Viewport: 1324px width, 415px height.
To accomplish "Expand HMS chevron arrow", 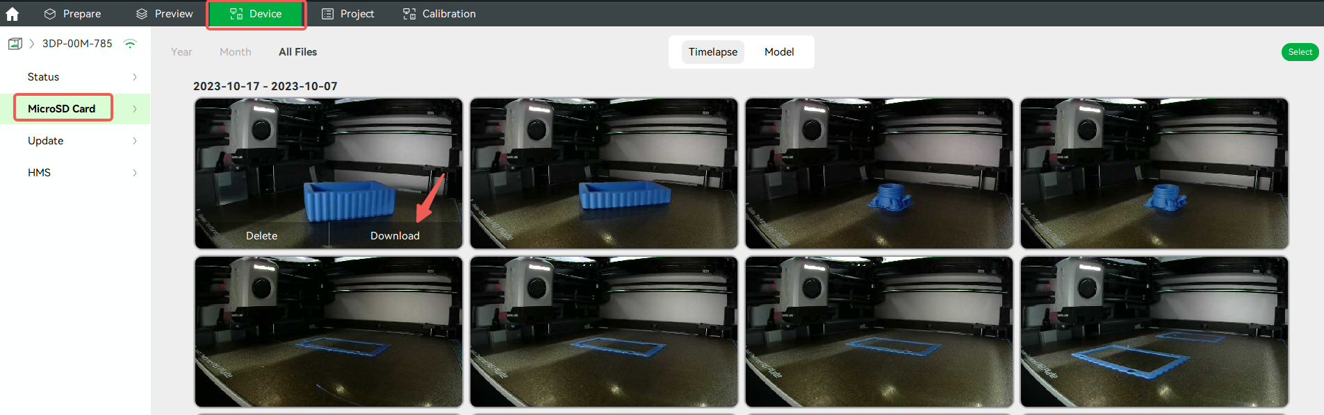I will click(135, 173).
